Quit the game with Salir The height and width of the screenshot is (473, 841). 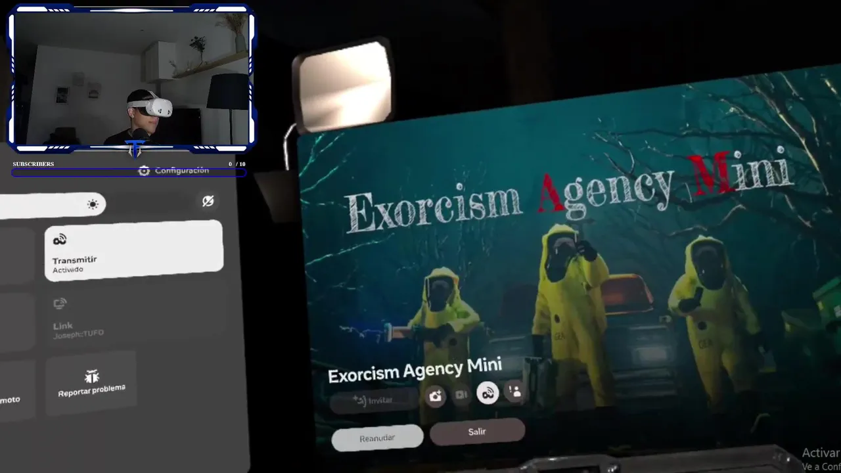tap(477, 432)
